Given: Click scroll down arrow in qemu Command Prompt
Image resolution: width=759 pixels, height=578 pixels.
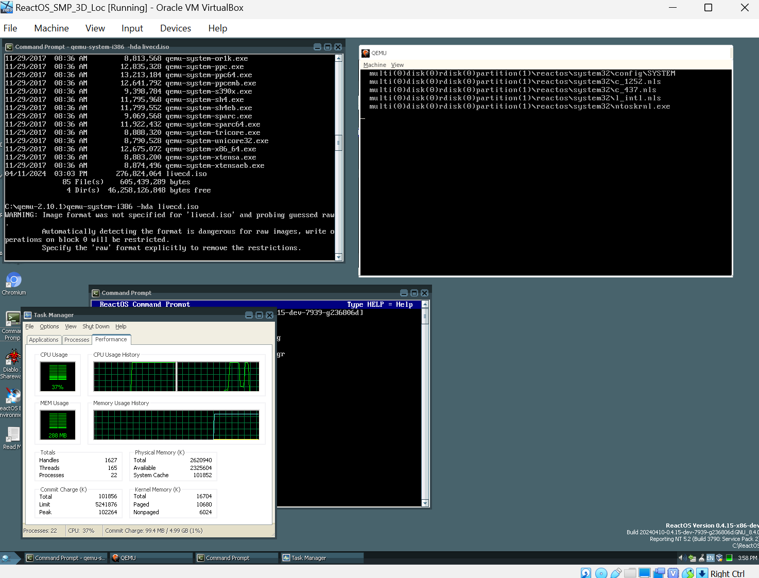Looking at the screenshot, I should 338,257.
